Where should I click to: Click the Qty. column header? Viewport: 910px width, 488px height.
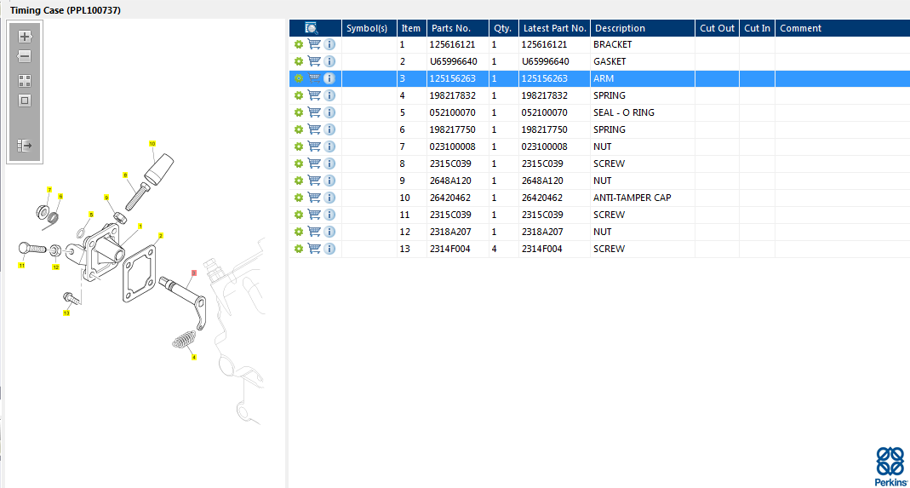502,28
